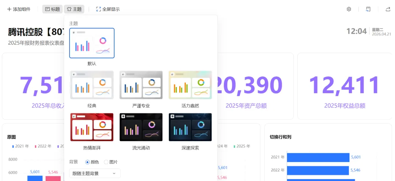Close the 主题 theme panel via toolbar button
This screenshot has height=181, width=395.
[74, 9]
